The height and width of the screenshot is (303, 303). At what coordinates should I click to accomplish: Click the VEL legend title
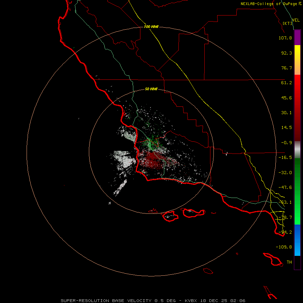[296, 20]
